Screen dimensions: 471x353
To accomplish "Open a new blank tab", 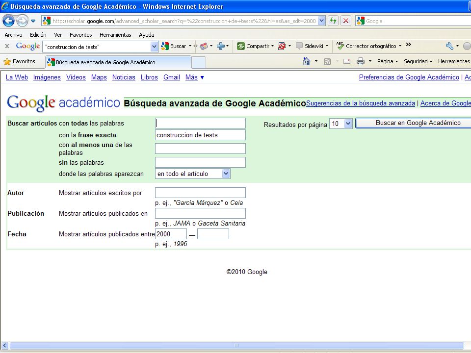I will coord(199,62).
